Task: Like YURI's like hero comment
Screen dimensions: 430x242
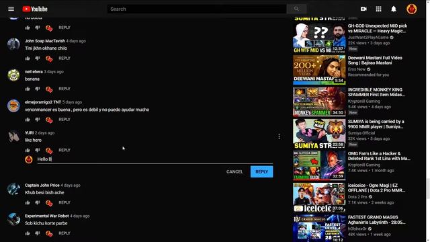Action: click(28, 150)
